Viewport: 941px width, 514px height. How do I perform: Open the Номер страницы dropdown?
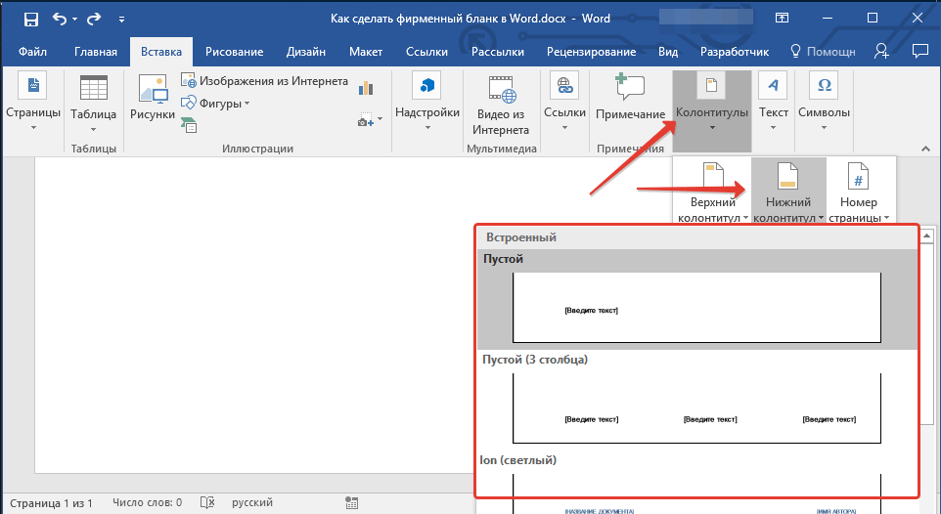859,191
